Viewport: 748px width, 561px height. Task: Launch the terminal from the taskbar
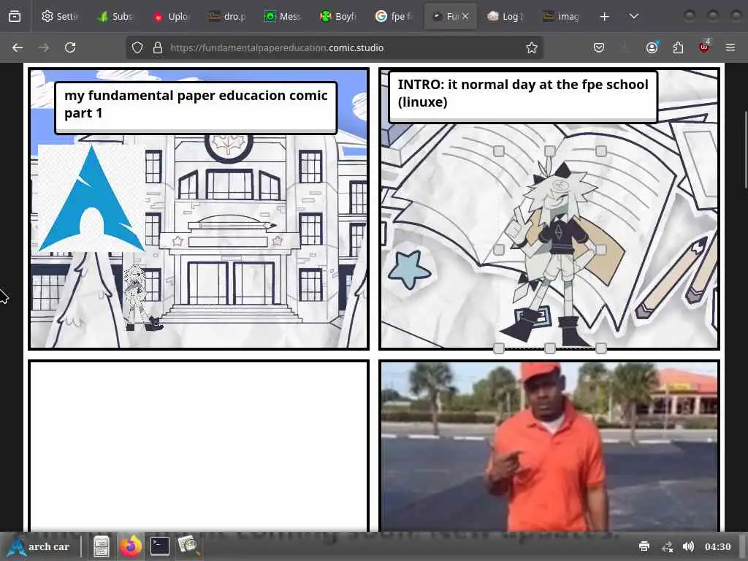[x=160, y=546]
